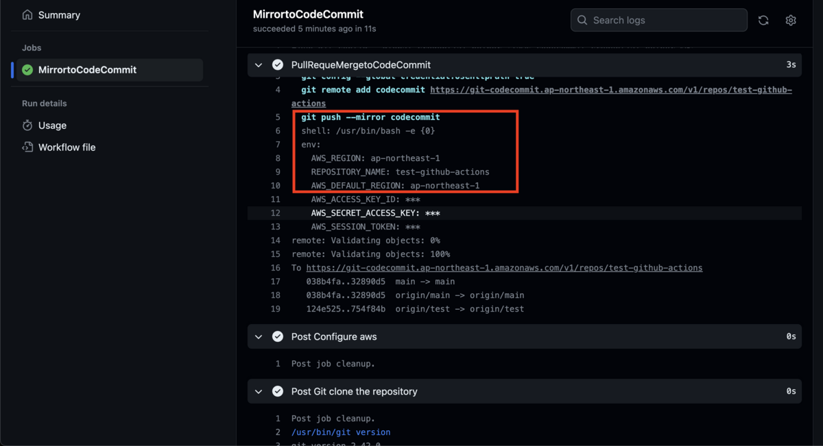
Task: Collapse the Post Configure aws step
Action: [259, 336]
